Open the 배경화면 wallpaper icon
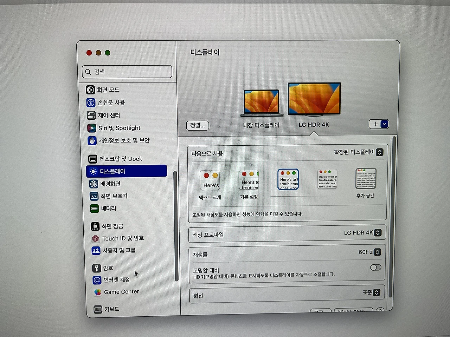 94,184
